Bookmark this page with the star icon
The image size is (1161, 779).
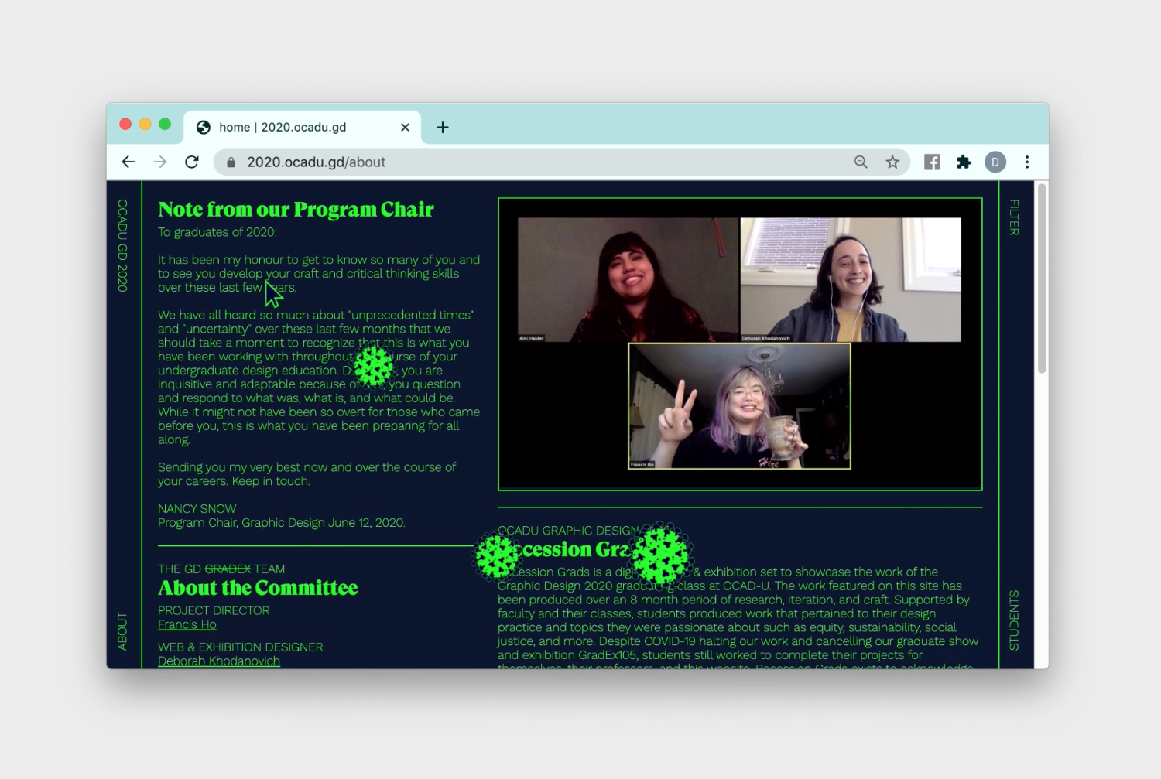[892, 162]
